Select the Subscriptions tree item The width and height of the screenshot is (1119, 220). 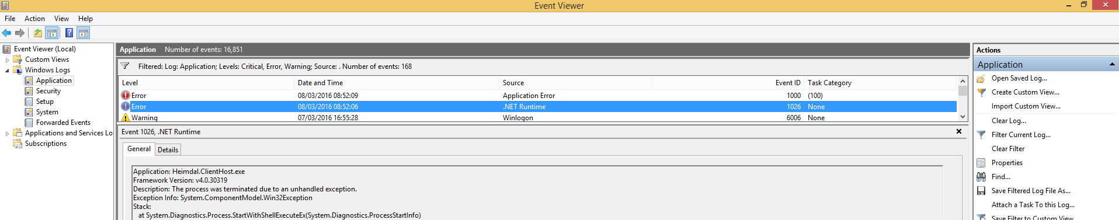(x=46, y=144)
